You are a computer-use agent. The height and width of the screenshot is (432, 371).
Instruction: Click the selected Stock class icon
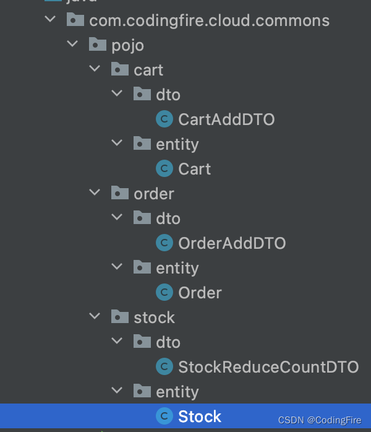[164, 416]
